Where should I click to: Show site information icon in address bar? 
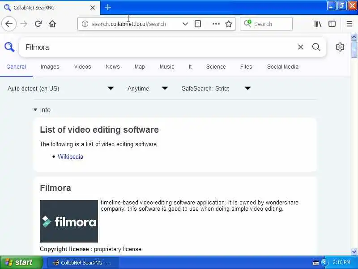pyautogui.click(x=85, y=24)
